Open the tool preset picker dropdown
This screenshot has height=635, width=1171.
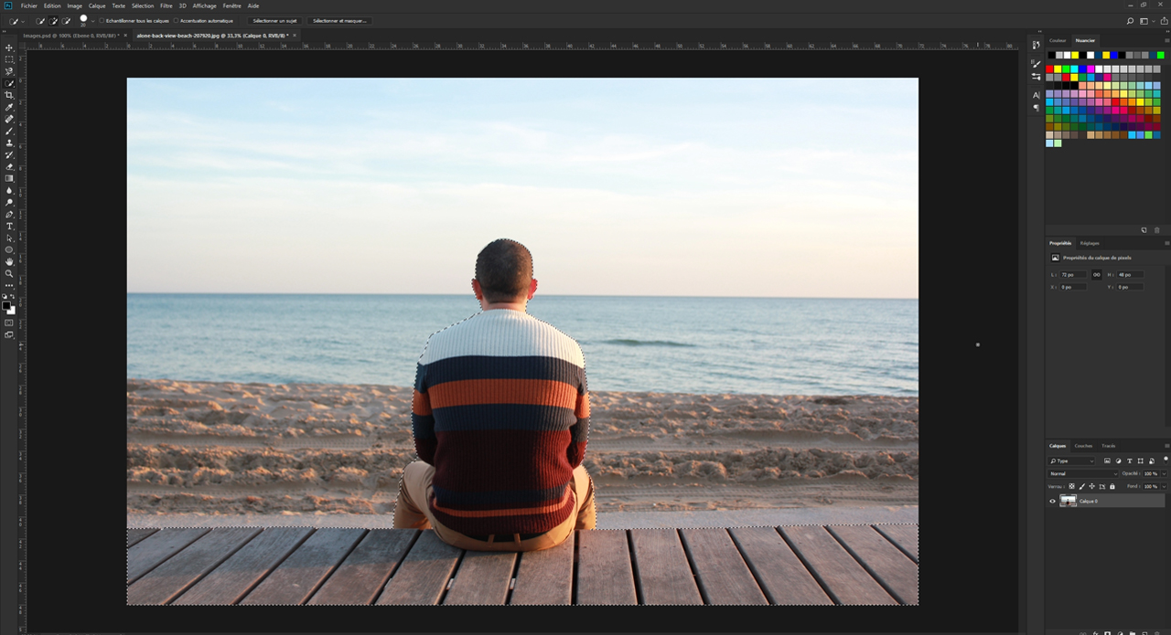pyautogui.click(x=23, y=21)
